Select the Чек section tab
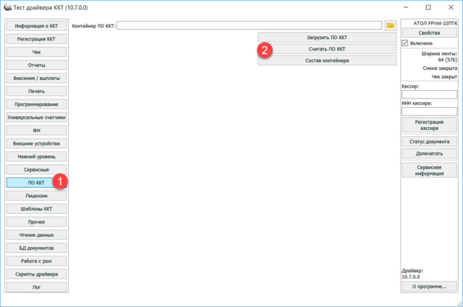The image size is (463, 307). (x=36, y=52)
